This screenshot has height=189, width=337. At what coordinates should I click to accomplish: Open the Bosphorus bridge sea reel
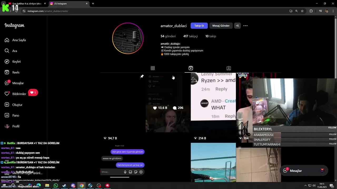pos(213,162)
